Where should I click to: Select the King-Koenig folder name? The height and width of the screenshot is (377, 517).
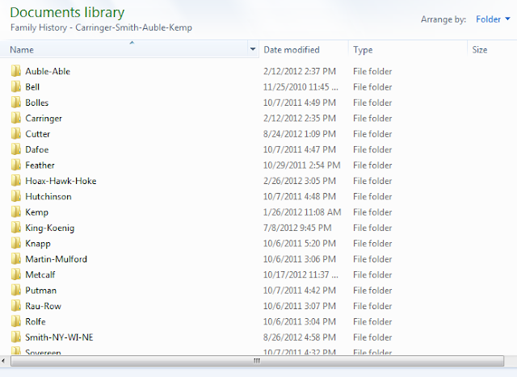tap(49, 228)
